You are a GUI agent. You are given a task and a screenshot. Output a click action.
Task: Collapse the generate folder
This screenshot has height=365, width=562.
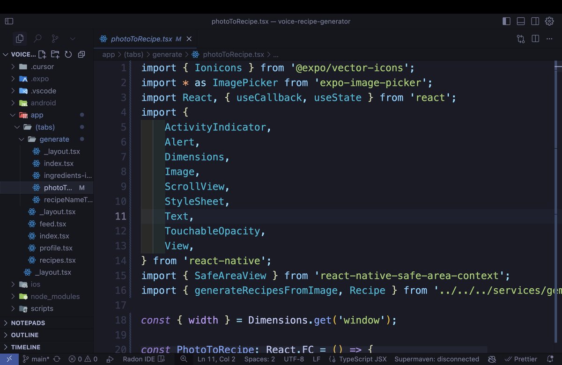pyautogui.click(x=47, y=139)
